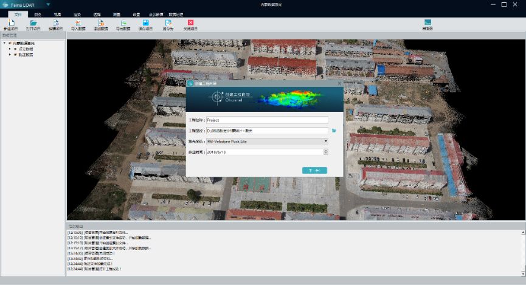The width and height of the screenshot is (526, 285).
Task: Click the teal icon at toolbar's right side
Action: [x=427, y=23]
